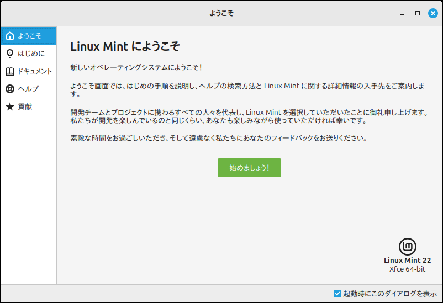Go to the ヘルプ section label

click(x=28, y=89)
